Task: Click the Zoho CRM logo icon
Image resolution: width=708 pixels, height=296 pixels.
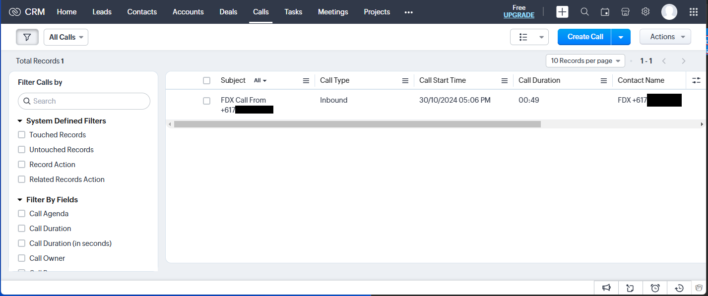Action: 15,12
